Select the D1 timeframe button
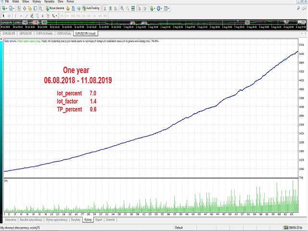 click(94, 16)
